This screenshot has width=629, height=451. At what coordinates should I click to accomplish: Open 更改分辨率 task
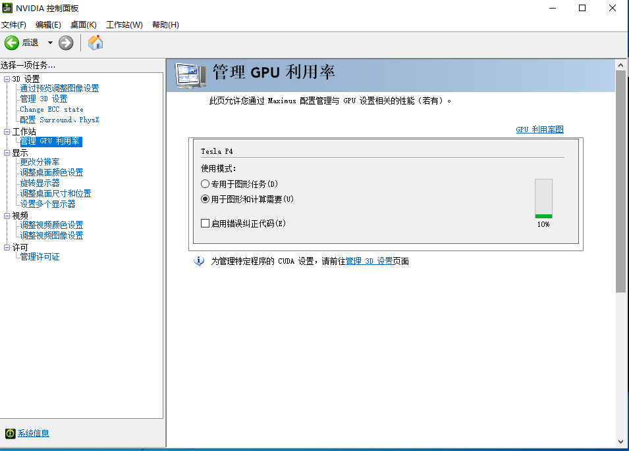click(x=40, y=162)
